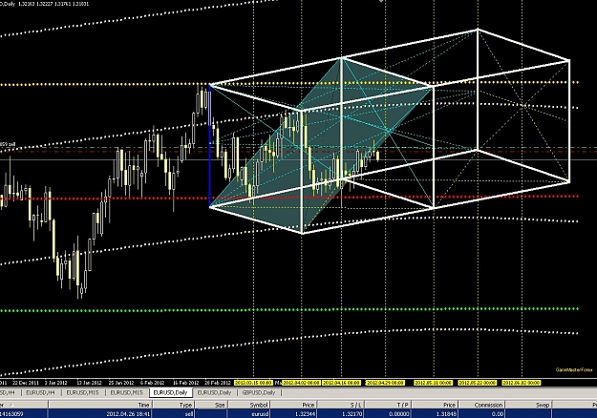Viewport: 597px width, 418px height.
Task: Open the EURUSD,M15 tab beside EURUSD,H4
Action: (x=82, y=392)
